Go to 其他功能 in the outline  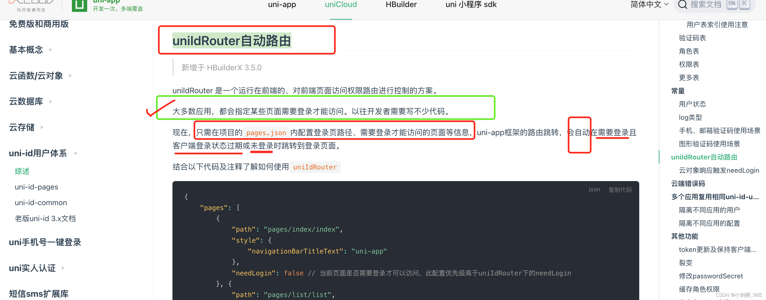(685, 236)
